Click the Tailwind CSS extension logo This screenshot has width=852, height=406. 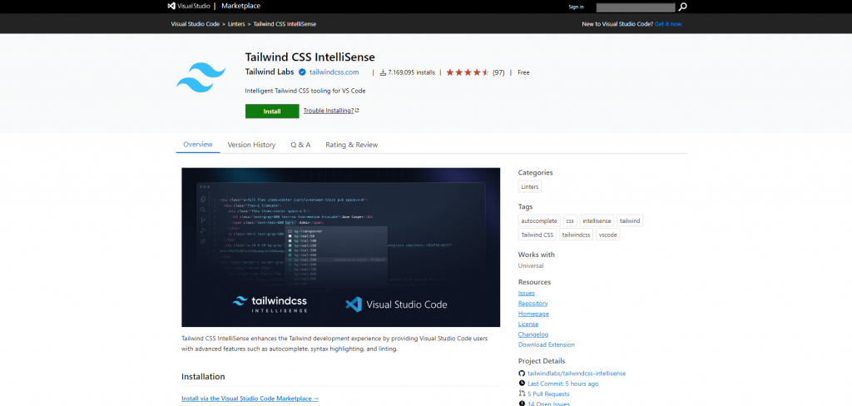pos(201,77)
